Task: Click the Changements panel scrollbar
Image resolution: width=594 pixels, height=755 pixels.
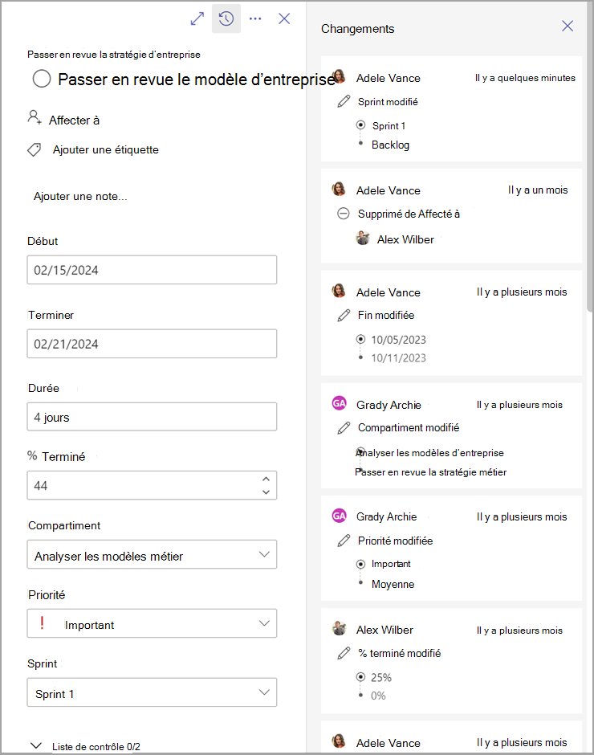Action: [590, 157]
